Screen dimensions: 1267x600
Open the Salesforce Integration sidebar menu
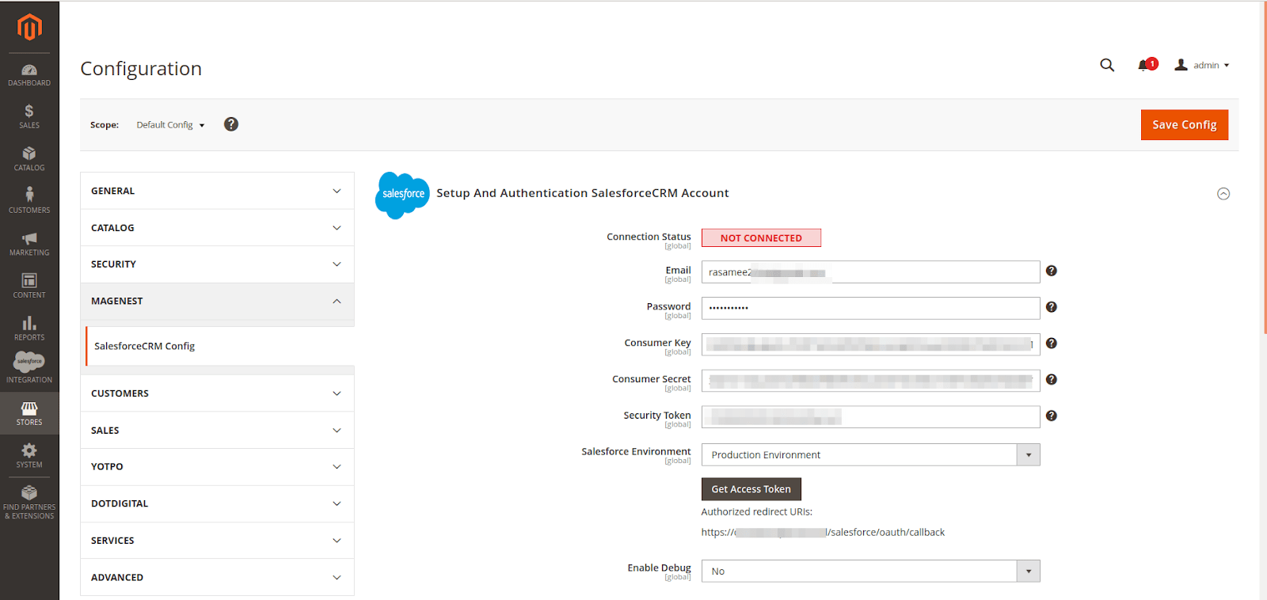29,368
